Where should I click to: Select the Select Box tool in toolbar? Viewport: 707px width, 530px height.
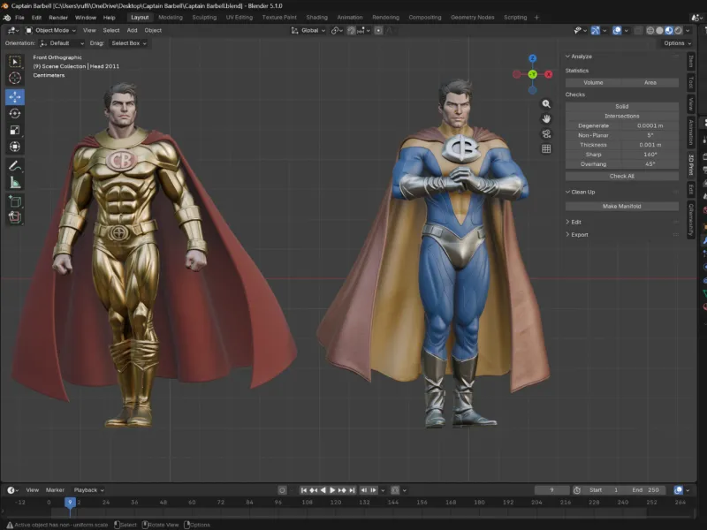15,62
